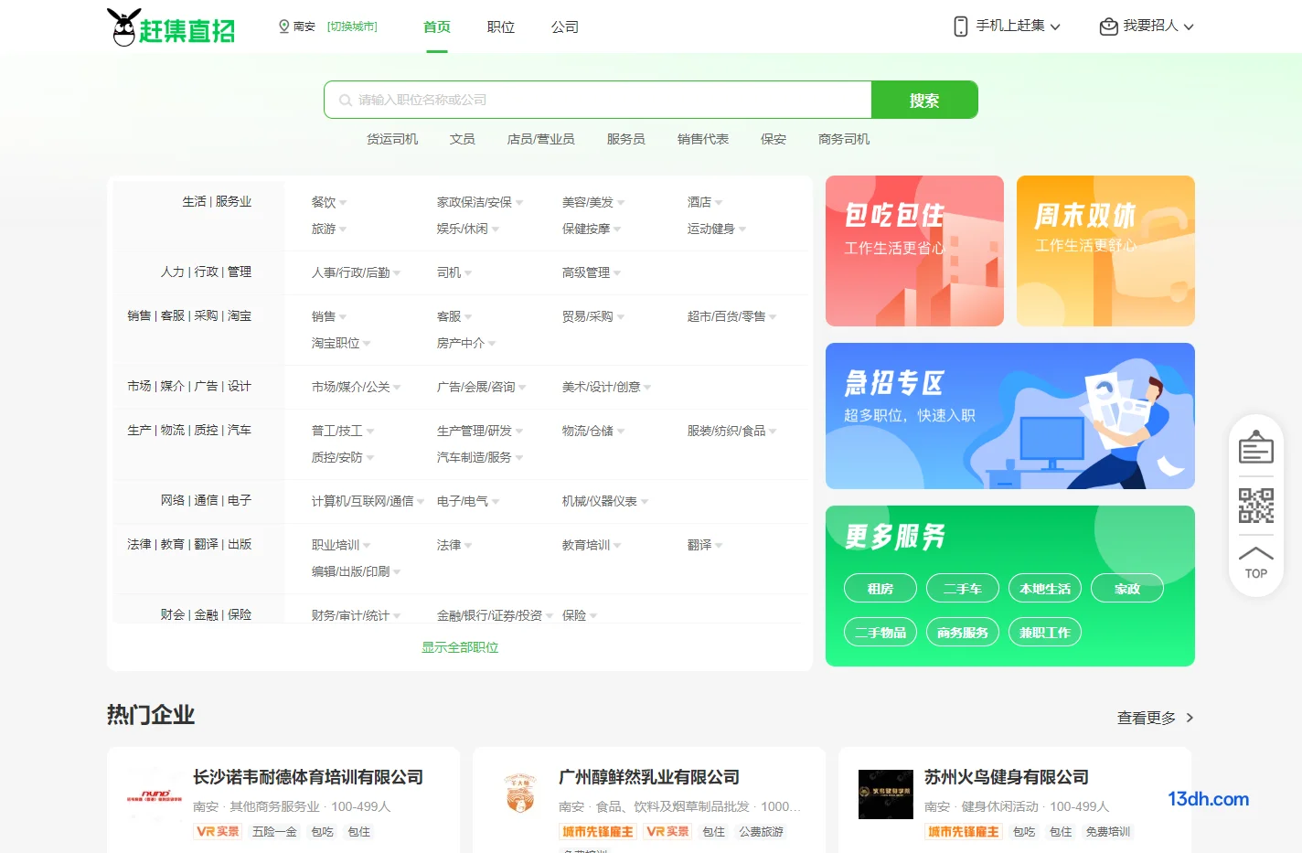Select the 生活 | 服务业 category heading
1302x853 pixels.
click(x=217, y=201)
